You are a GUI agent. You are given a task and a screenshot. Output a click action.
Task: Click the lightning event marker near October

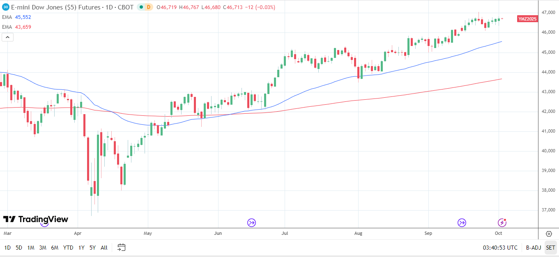(x=502, y=223)
